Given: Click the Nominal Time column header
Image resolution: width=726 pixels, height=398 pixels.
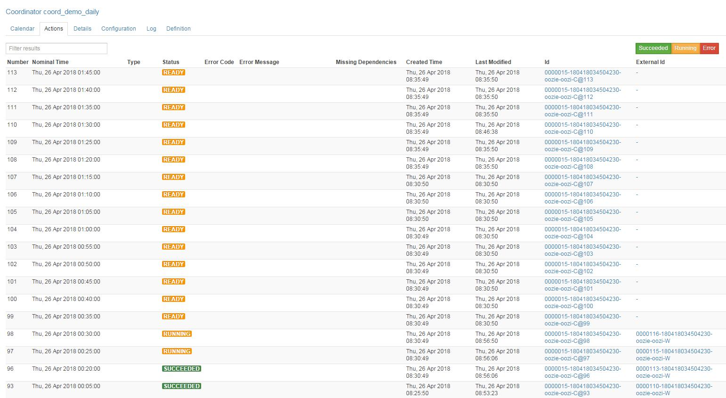Looking at the screenshot, I should [x=50, y=62].
